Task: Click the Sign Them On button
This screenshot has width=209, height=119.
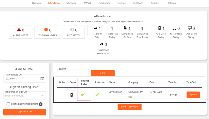Action: pos(25,112)
